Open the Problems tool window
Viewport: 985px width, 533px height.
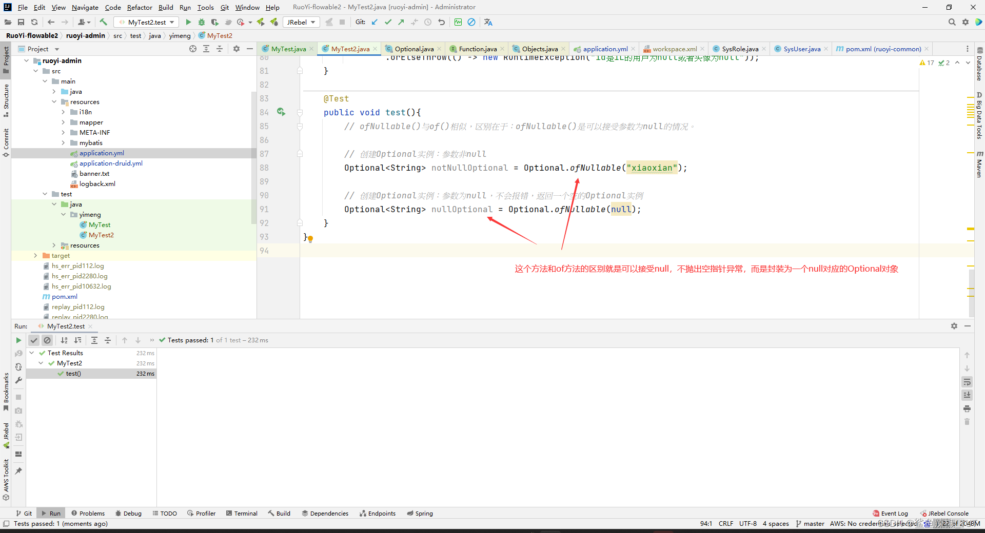coord(88,513)
